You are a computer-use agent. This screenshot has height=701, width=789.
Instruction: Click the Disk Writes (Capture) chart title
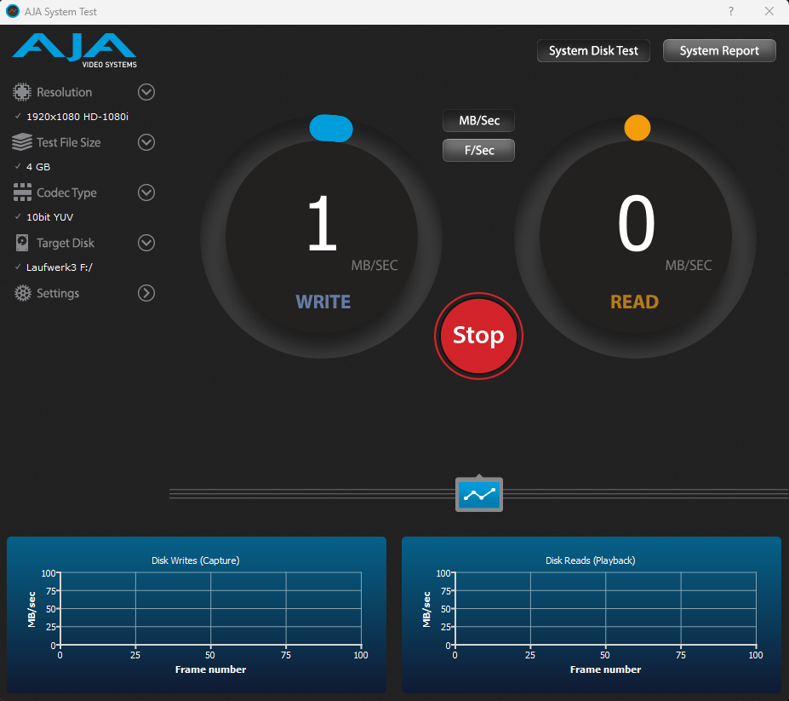[196, 560]
